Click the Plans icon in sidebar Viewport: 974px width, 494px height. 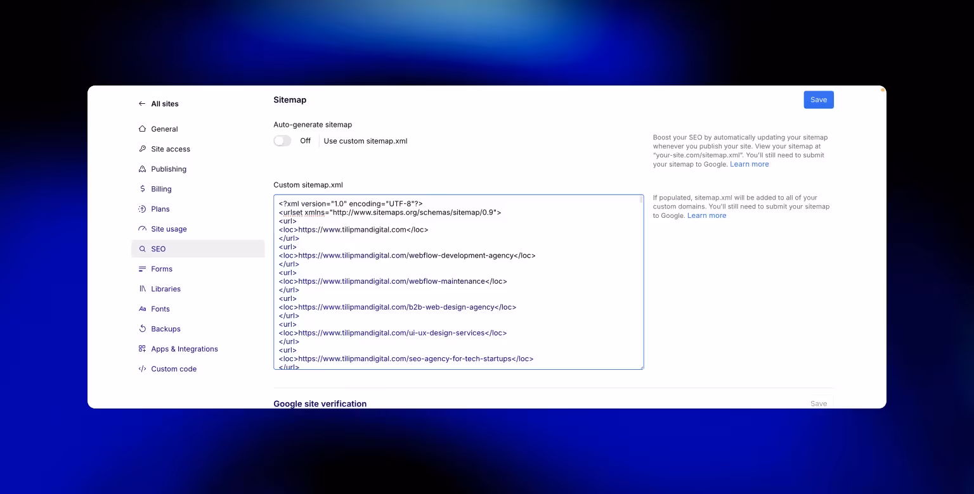pyautogui.click(x=142, y=209)
